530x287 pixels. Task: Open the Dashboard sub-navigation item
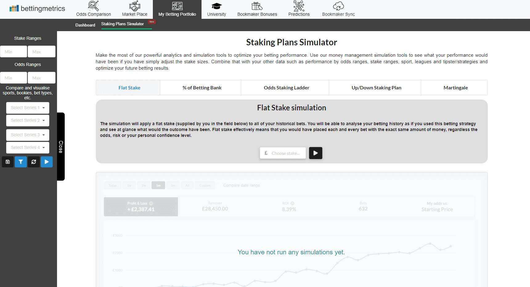click(x=85, y=25)
